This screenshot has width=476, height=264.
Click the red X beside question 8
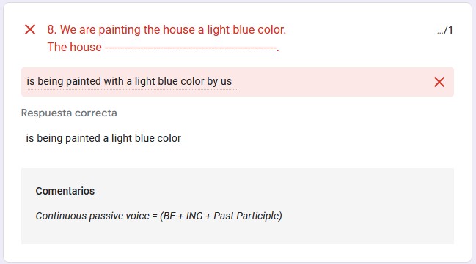click(x=30, y=30)
